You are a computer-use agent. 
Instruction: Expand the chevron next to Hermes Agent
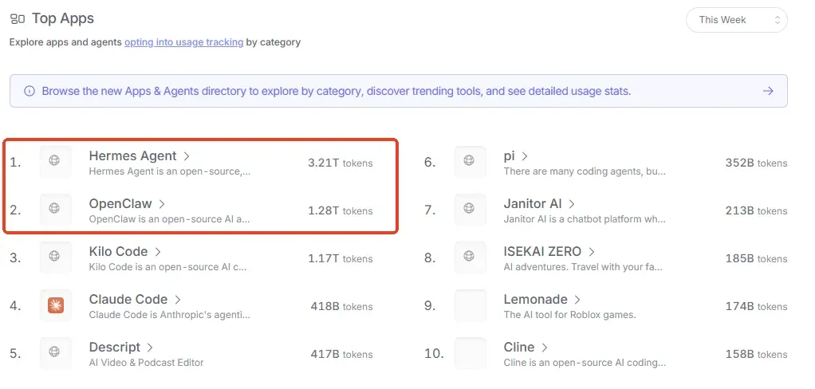coord(187,156)
